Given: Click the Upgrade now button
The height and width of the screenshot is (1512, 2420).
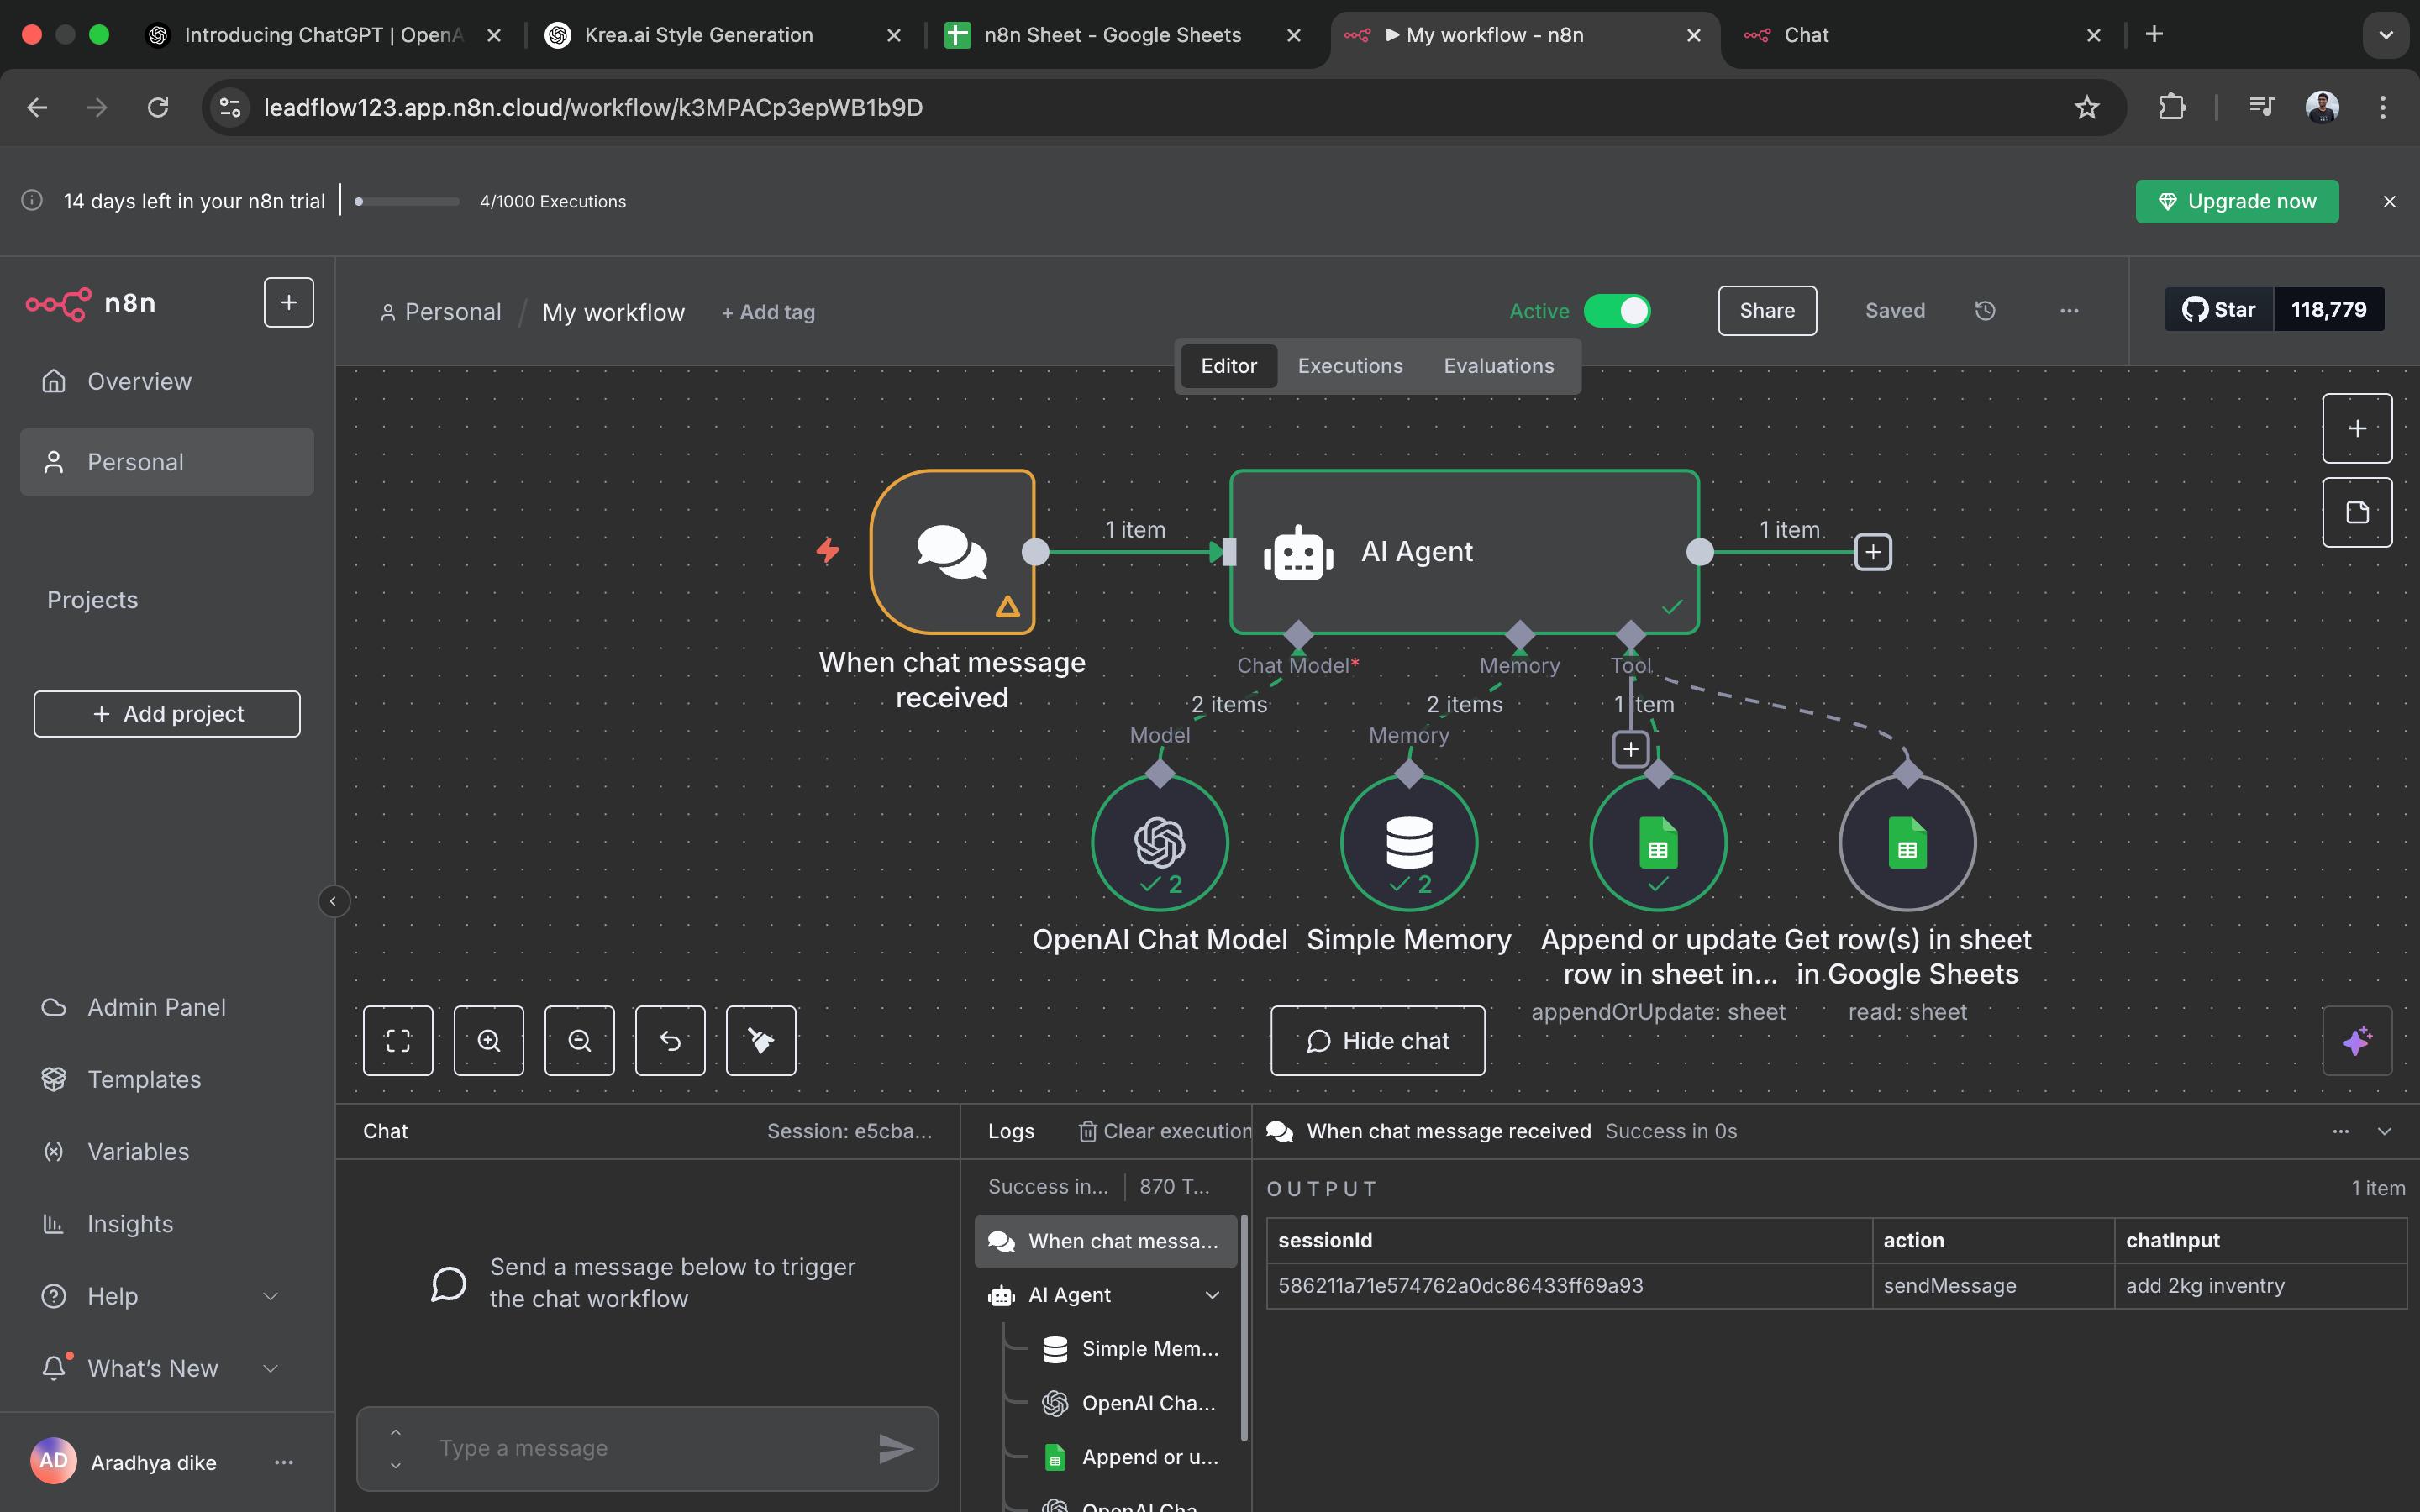Looking at the screenshot, I should pyautogui.click(x=2236, y=201).
